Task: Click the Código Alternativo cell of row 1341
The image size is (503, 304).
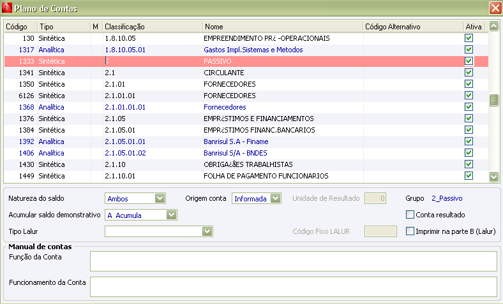Action: click(413, 73)
